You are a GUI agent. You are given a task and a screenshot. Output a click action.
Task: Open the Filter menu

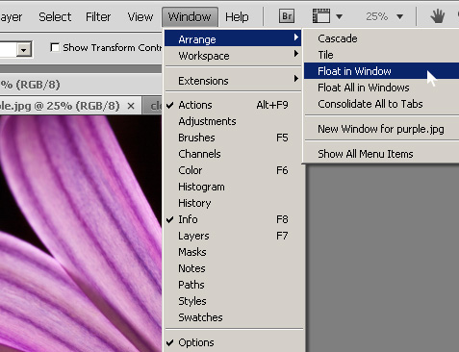[98, 16]
